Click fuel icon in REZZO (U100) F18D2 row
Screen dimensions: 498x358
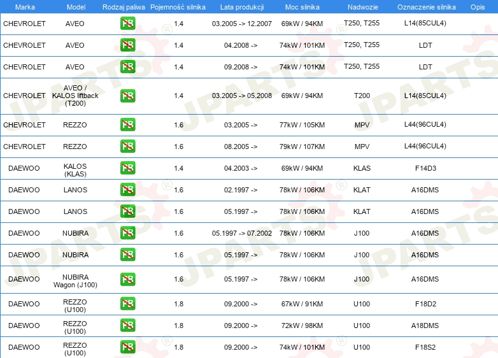pyautogui.click(x=127, y=303)
